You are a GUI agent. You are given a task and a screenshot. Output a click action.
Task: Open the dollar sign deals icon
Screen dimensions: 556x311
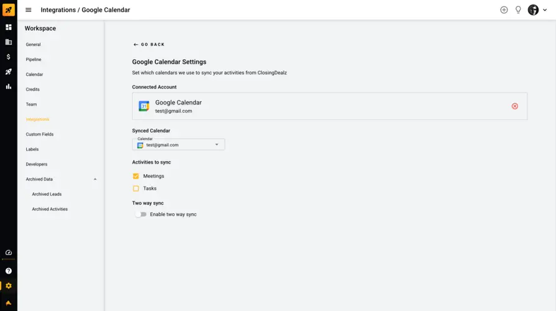[9, 57]
